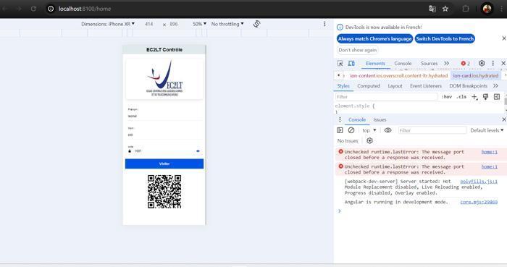Open the Default levels dropdown
Image resolution: width=507 pixels, height=267 pixels.
pyautogui.click(x=487, y=130)
